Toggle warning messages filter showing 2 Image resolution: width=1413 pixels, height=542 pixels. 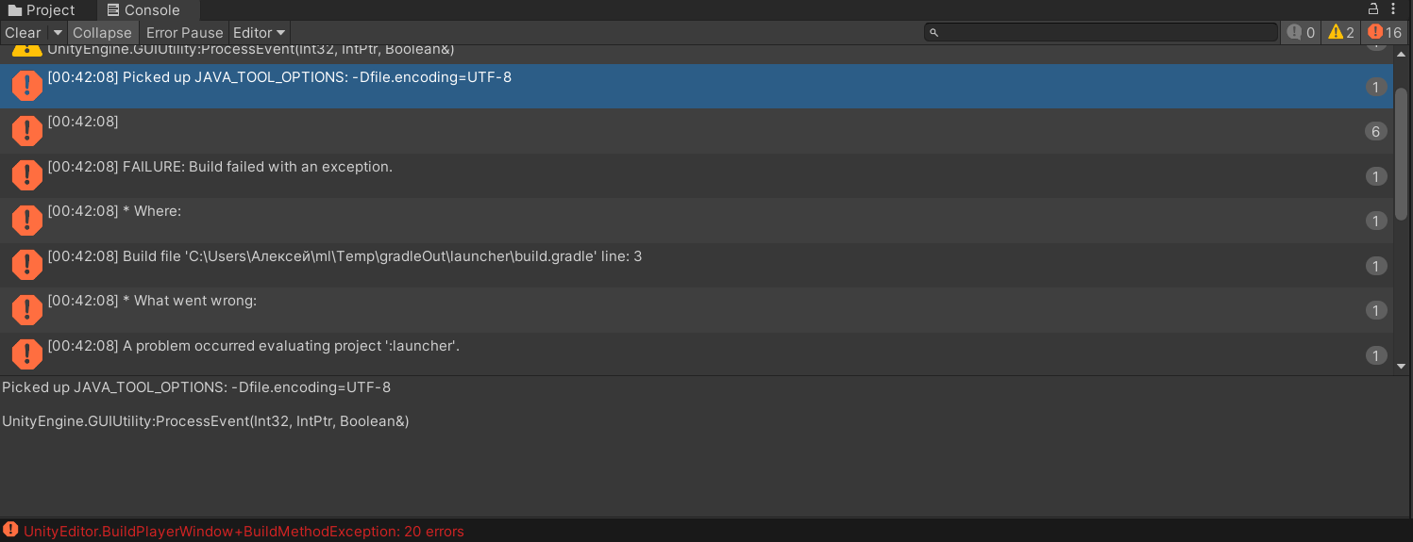coord(1341,32)
